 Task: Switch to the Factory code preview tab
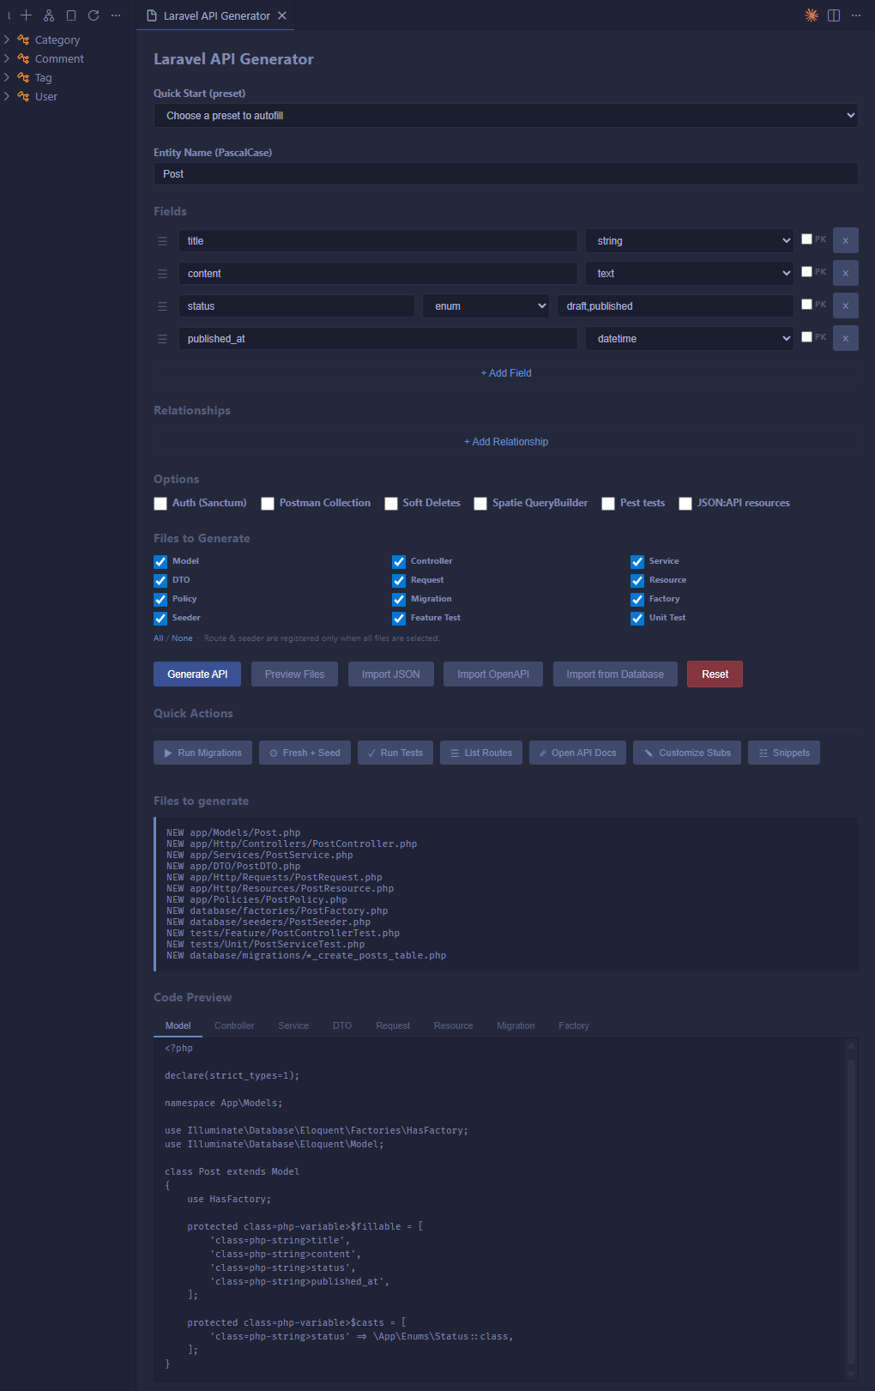coord(574,1025)
